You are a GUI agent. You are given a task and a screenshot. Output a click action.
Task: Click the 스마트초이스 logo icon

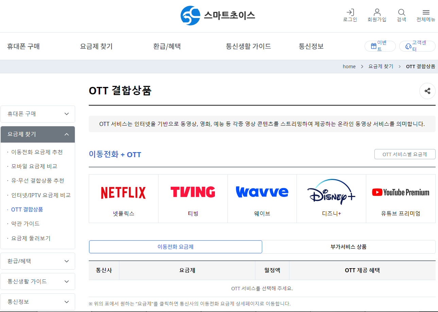point(190,15)
